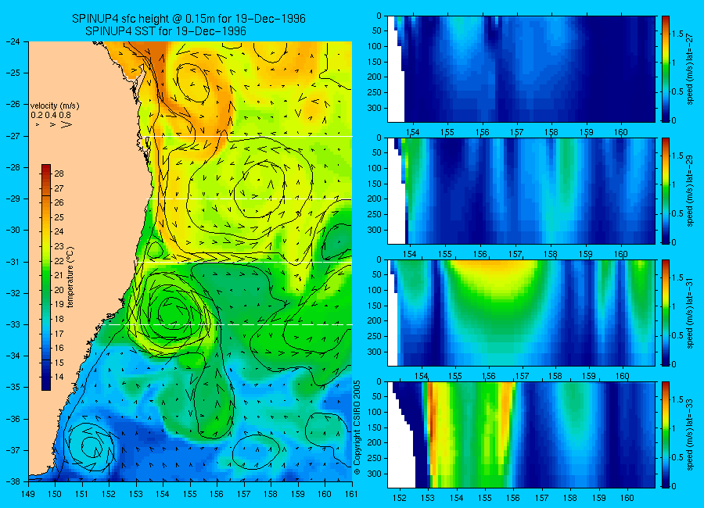Open the lat=-29 speed section panel

point(521,191)
